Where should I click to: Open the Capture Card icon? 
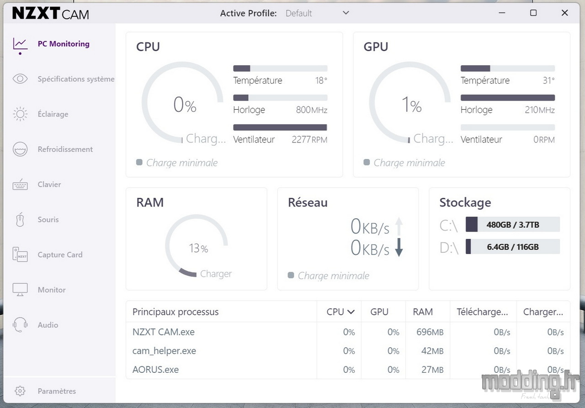pos(20,255)
